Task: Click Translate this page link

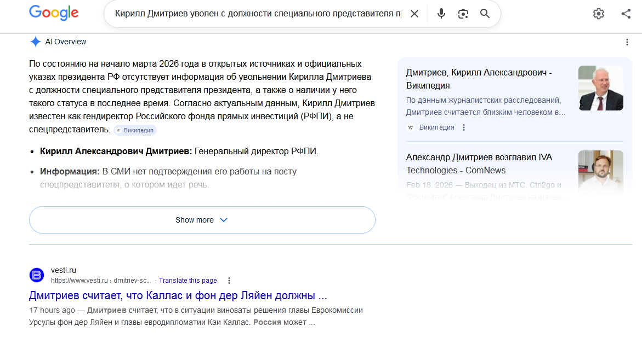Action: 188,281
